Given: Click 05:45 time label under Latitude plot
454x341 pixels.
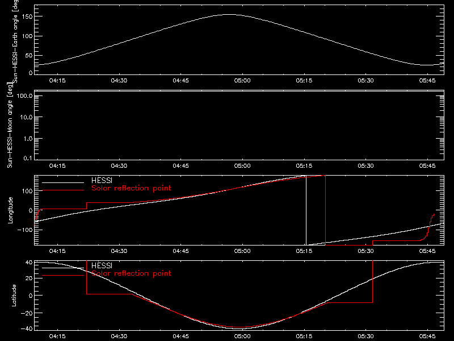Looking at the screenshot, I should tap(427, 336).
